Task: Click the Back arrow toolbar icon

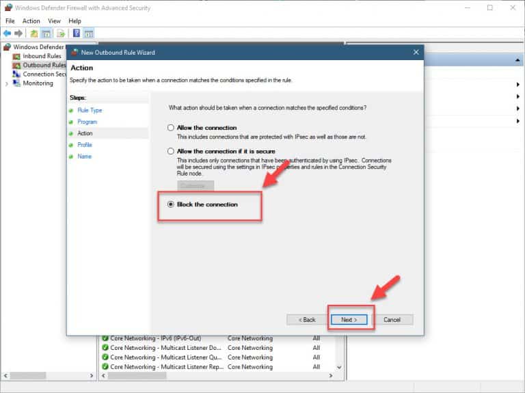Action: tap(8, 33)
